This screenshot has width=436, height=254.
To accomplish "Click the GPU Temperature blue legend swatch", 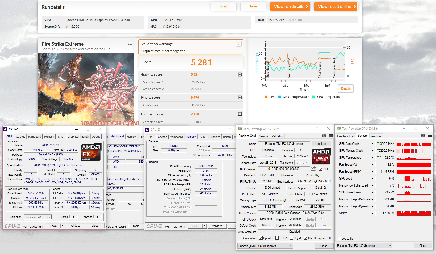I will click(279, 97).
